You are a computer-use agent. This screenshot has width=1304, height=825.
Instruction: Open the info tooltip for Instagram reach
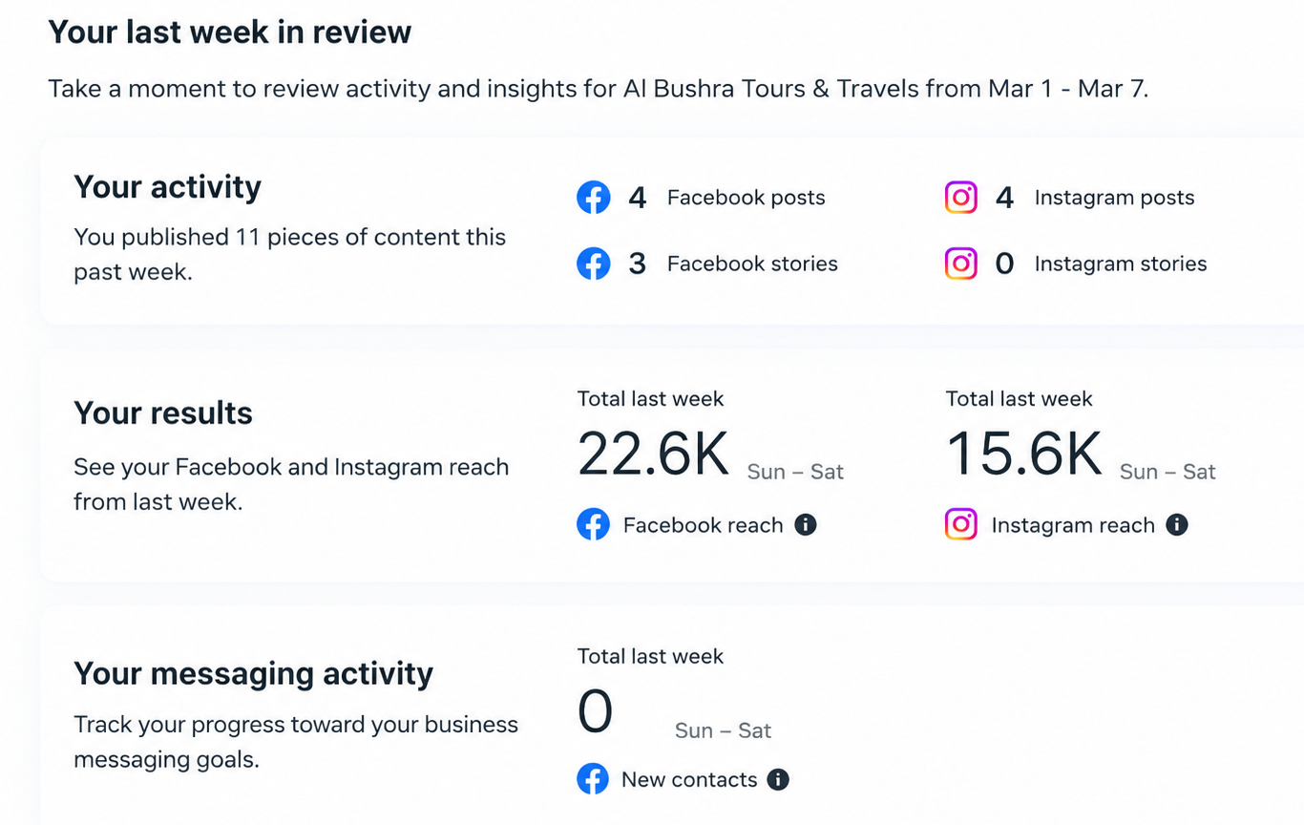(x=1177, y=525)
